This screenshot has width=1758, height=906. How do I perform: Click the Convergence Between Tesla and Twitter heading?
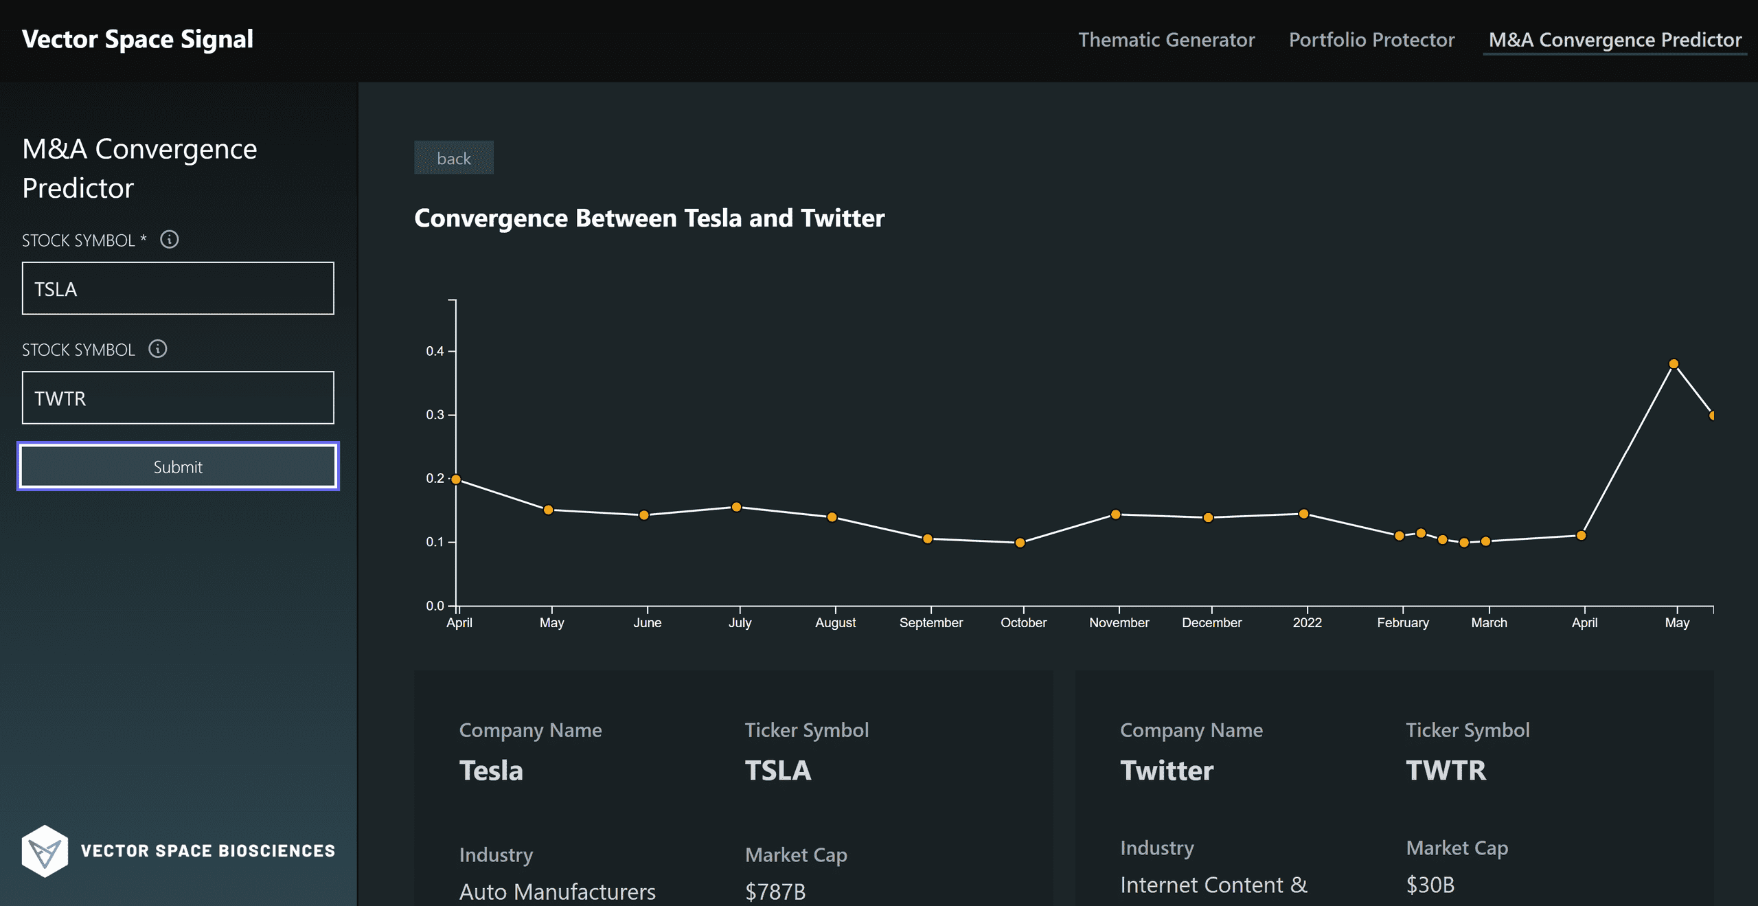coord(649,218)
